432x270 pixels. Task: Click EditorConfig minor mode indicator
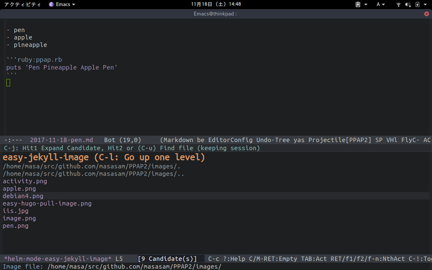pyautogui.click(x=231, y=140)
